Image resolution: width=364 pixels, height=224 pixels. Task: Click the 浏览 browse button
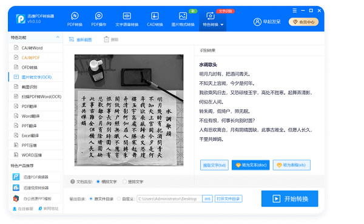click(207, 199)
